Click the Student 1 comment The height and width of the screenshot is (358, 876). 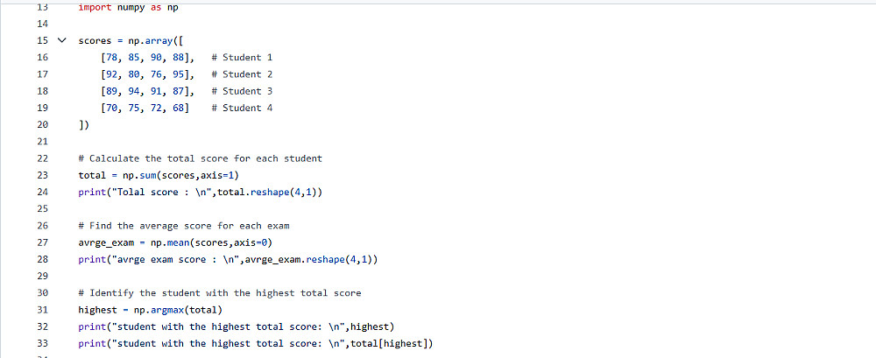pos(242,58)
